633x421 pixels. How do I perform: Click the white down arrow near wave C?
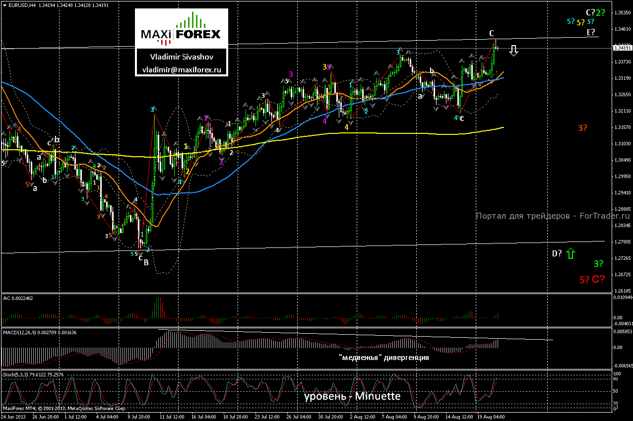pyautogui.click(x=514, y=50)
